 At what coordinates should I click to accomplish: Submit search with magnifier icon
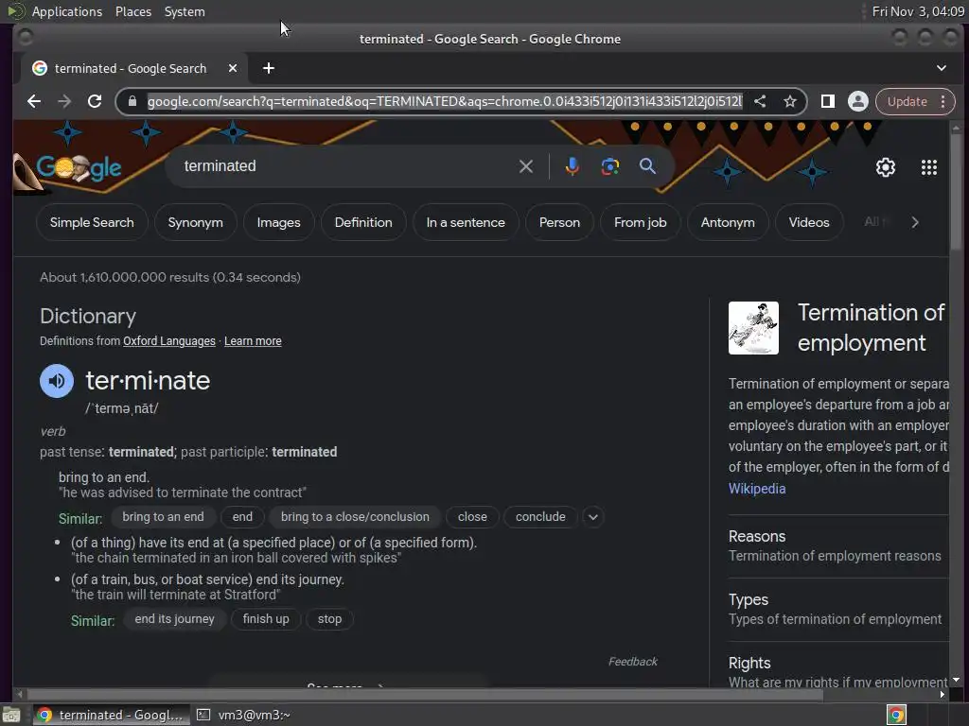647,166
